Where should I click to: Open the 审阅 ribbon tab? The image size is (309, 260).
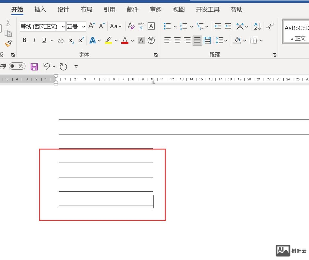(156, 9)
